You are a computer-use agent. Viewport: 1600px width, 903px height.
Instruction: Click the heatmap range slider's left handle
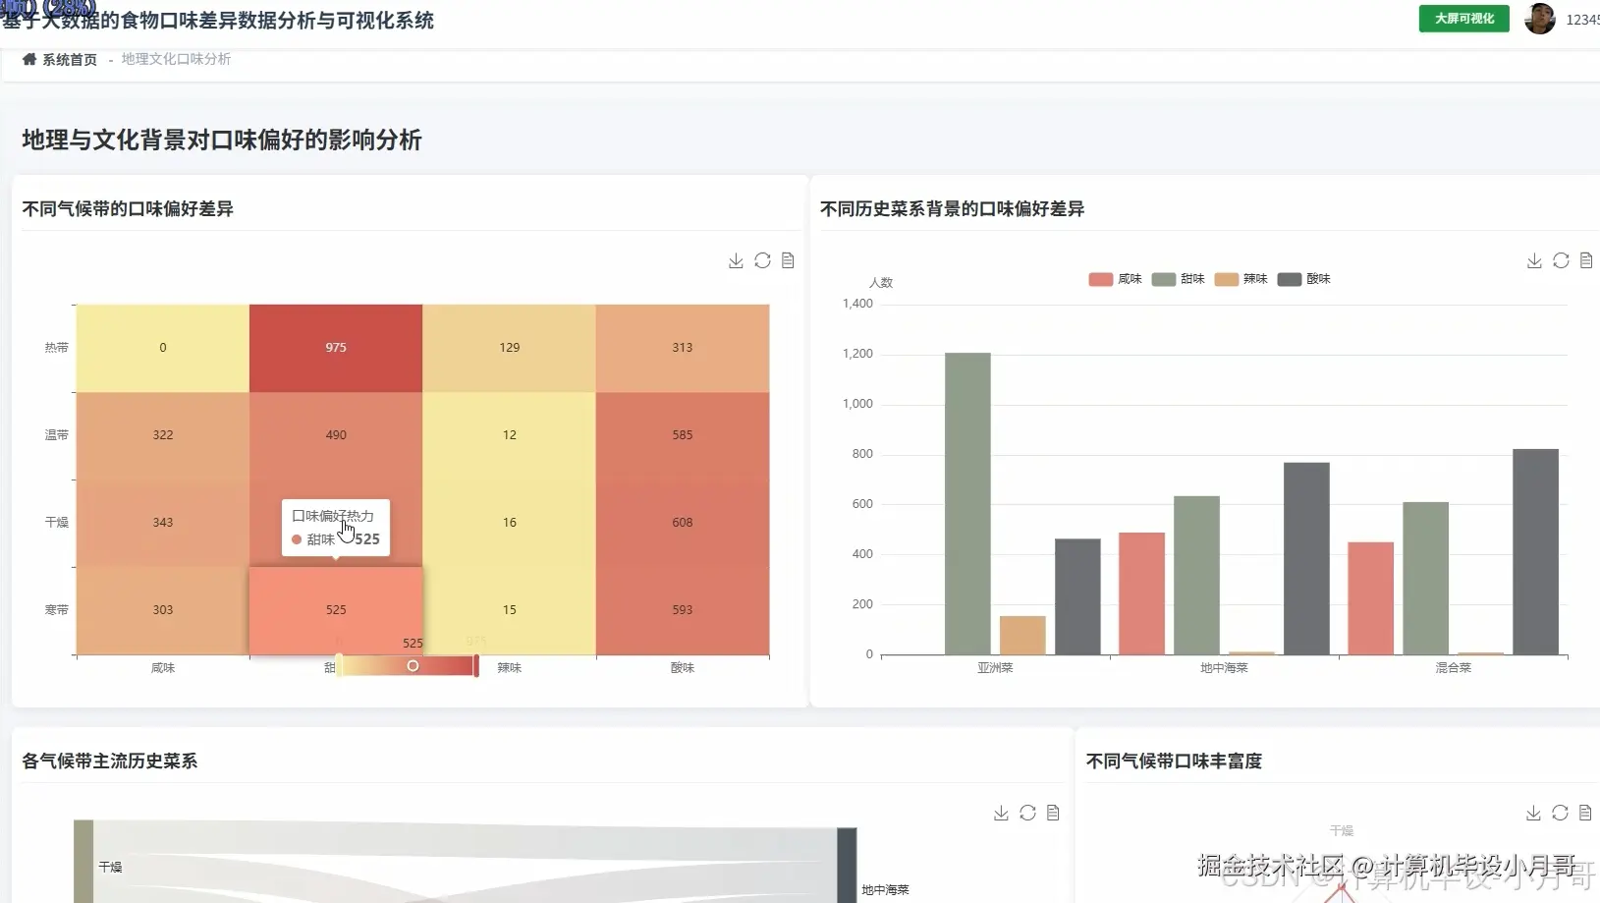click(339, 665)
